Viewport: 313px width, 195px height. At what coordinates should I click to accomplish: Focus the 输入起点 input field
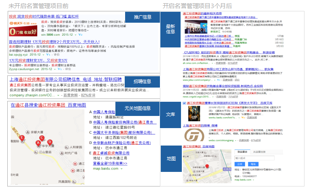(x=254, y=158)
